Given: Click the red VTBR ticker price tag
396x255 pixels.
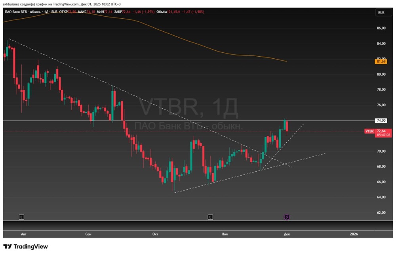Looking at the screenshot, I should point(369,131).
